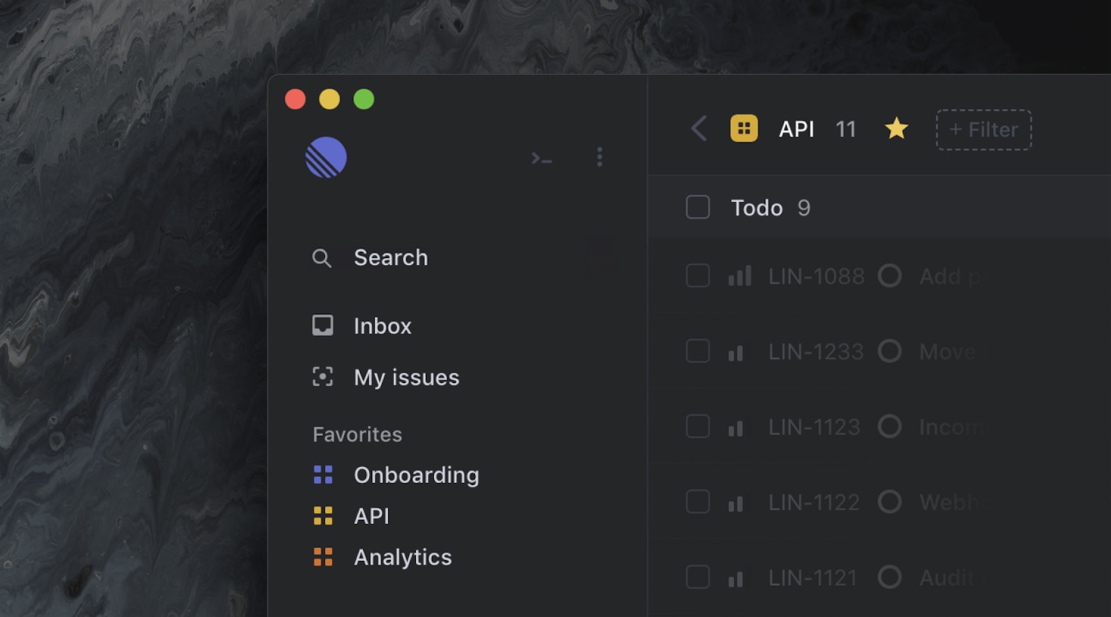1111x617 pixels.
Task: Go to My issues
Action: pos(406,378)
